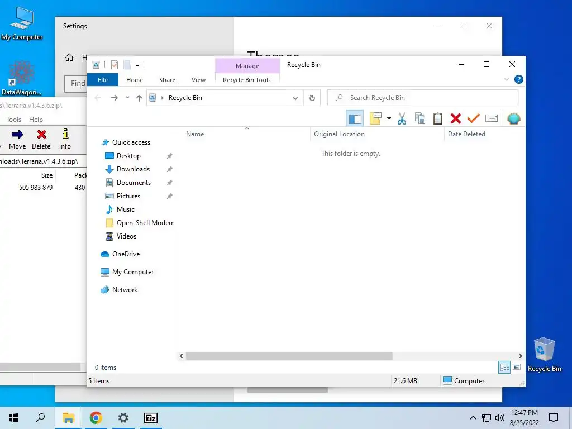
Task: Open folder options from toolbar folder icon
Action: pos(376,118)
